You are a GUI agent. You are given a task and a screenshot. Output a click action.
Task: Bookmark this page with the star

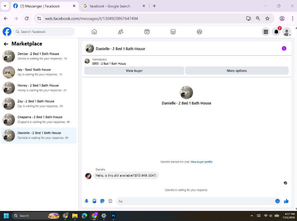[267, 18]
